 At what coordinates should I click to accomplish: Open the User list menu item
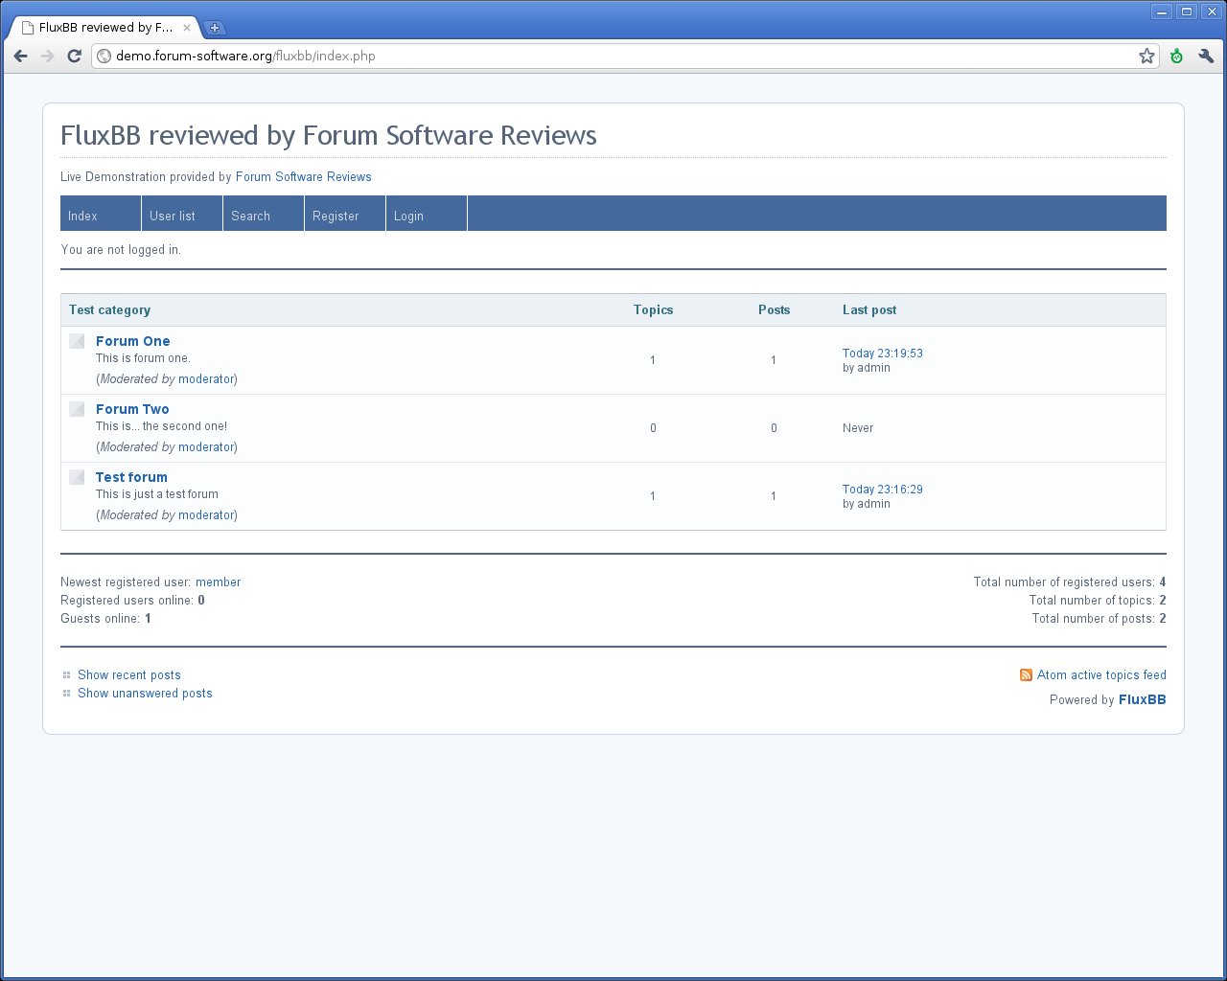182,214
